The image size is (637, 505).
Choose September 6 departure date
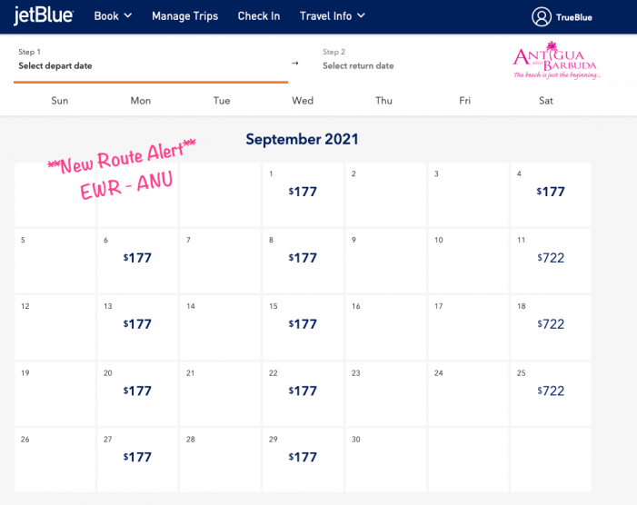pos(137,259)
